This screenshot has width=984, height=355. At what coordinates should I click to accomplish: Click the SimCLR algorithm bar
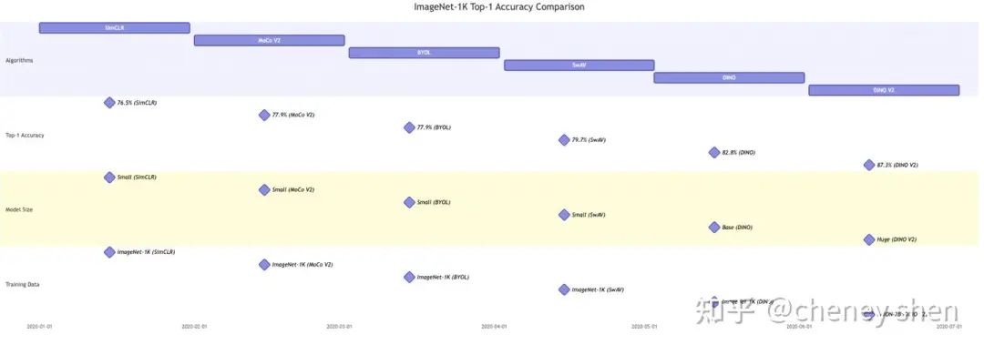coord(114,27)
